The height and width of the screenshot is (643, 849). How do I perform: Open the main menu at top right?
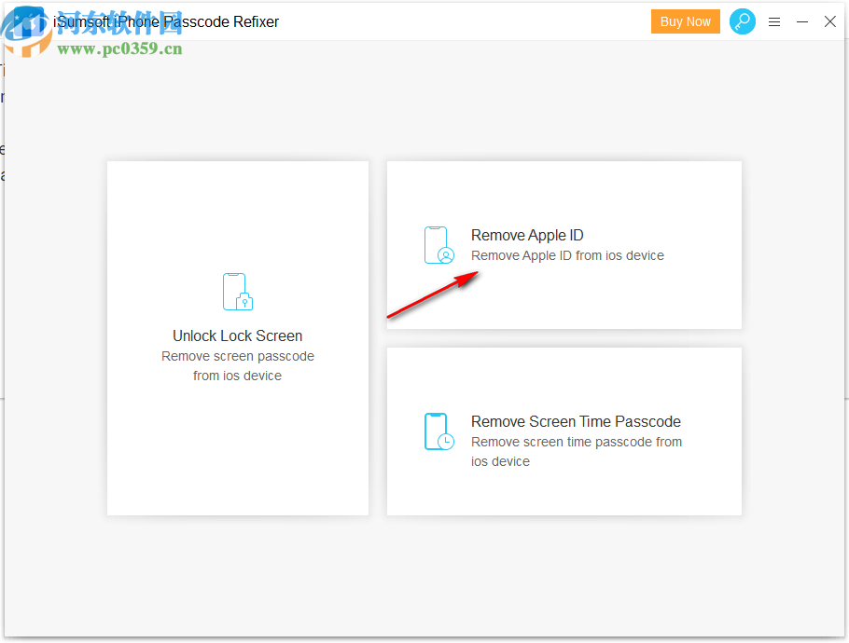774,21
